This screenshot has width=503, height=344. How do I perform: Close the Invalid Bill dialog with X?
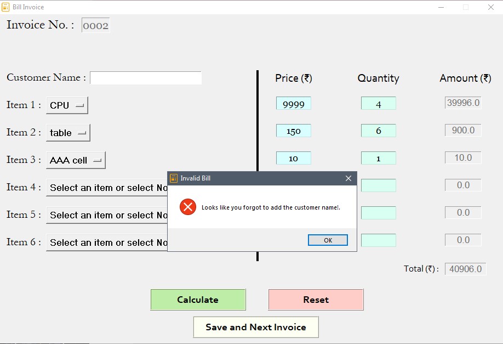tap(348, 178)
